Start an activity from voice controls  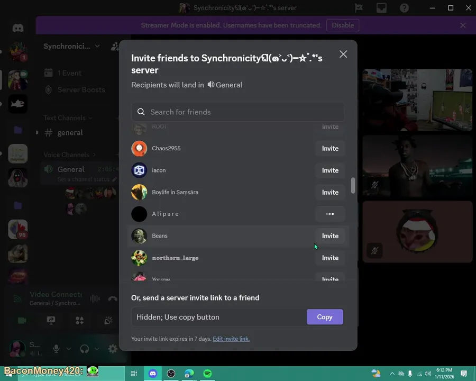pyautogui.click(x=79, y=320)
